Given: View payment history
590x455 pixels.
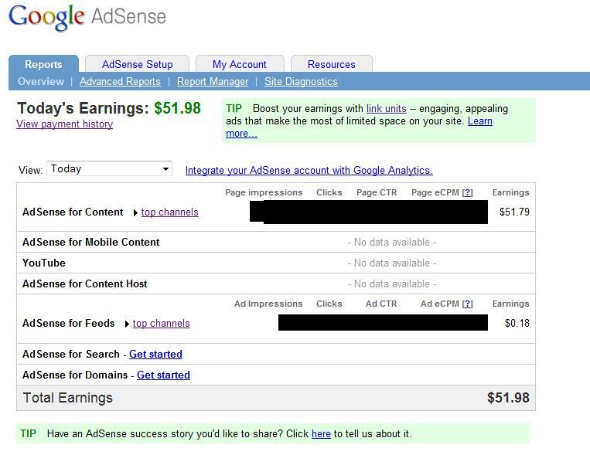Looking at the screenshot, I should pos(64,124).
